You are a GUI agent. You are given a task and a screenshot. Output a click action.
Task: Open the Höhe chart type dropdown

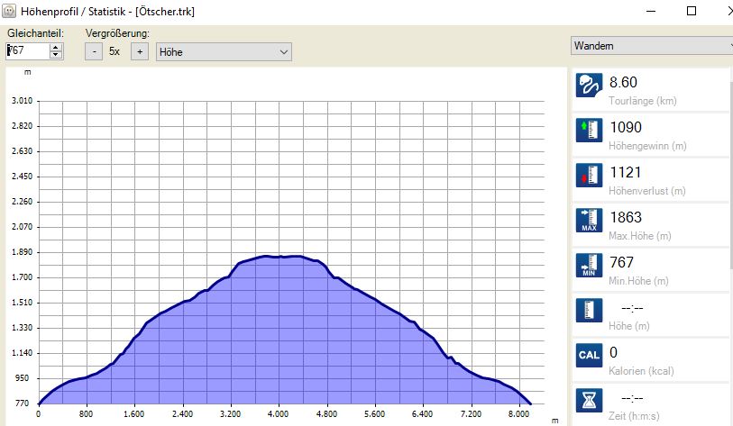224,52
